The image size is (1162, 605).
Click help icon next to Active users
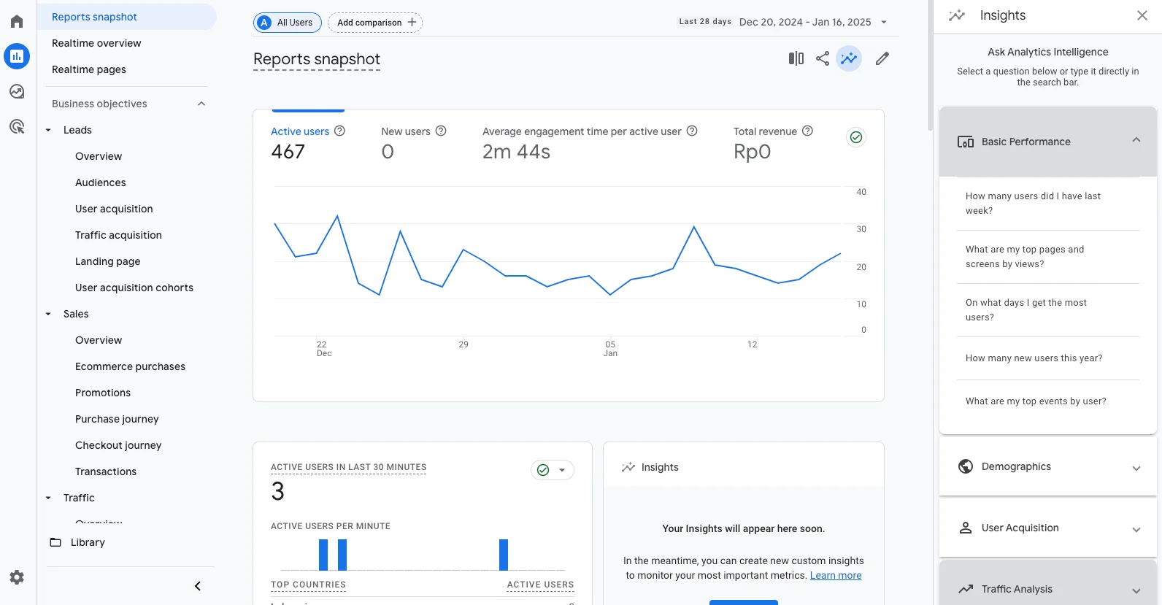pyautogui.click(x=339, y=131)
